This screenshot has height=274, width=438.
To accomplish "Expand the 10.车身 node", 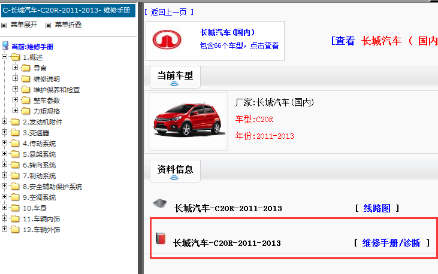I will point(4,208).
